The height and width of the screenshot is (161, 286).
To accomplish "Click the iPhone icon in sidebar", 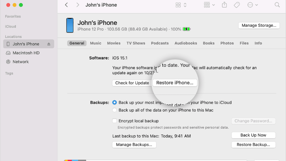I will pyautogui.click(x=8, y=44).
